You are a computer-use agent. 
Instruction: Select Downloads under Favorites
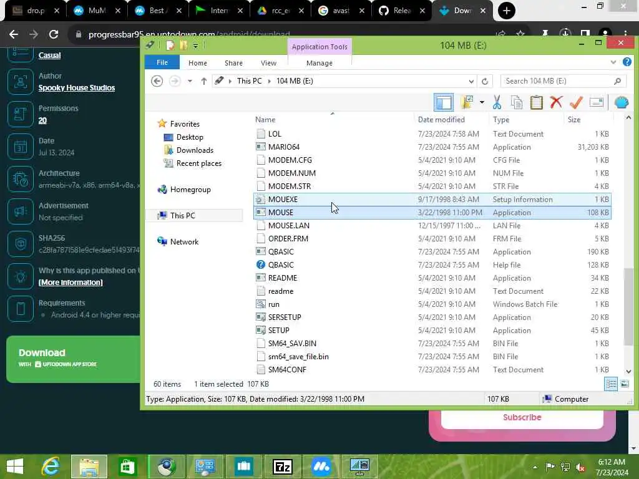195,150
